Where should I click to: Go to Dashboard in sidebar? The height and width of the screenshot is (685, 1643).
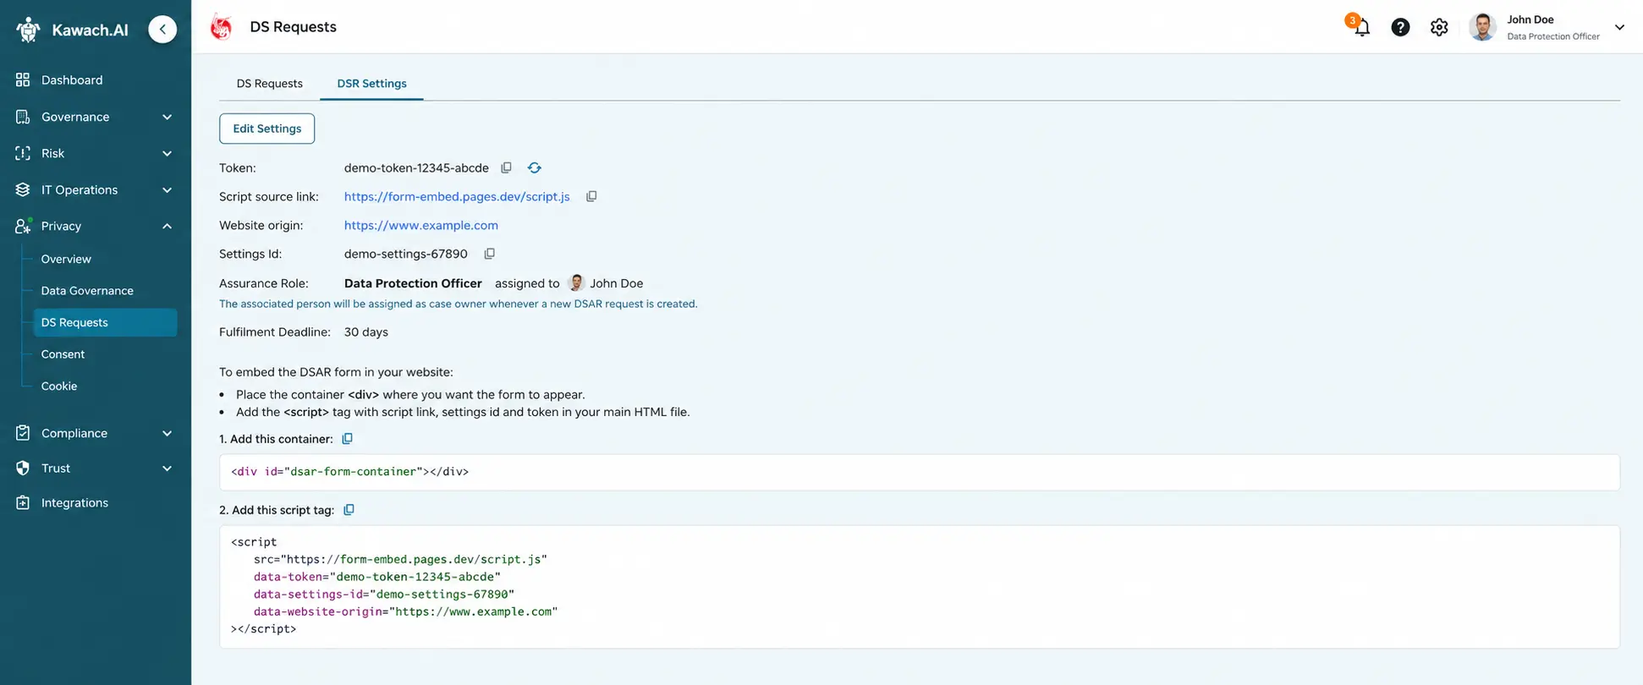click(x=72, y=79)
